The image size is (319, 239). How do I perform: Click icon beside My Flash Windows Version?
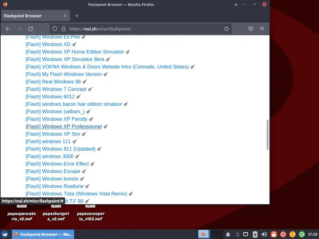point(106,74)
